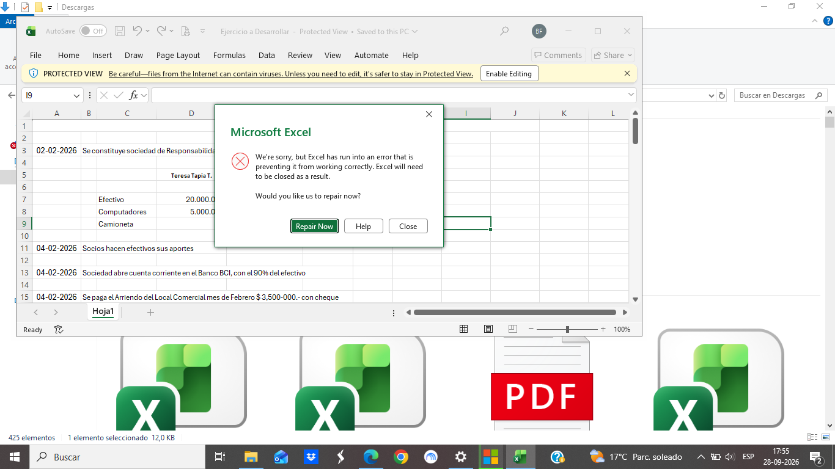The image size is (835, 469).
Task: Click the Undo arrow icon
Action: point(137,31)
